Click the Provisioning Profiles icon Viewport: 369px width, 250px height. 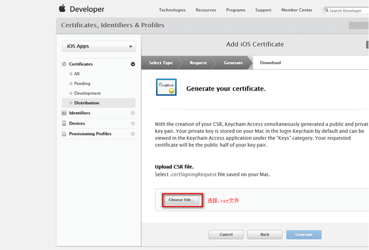point(64,133)
